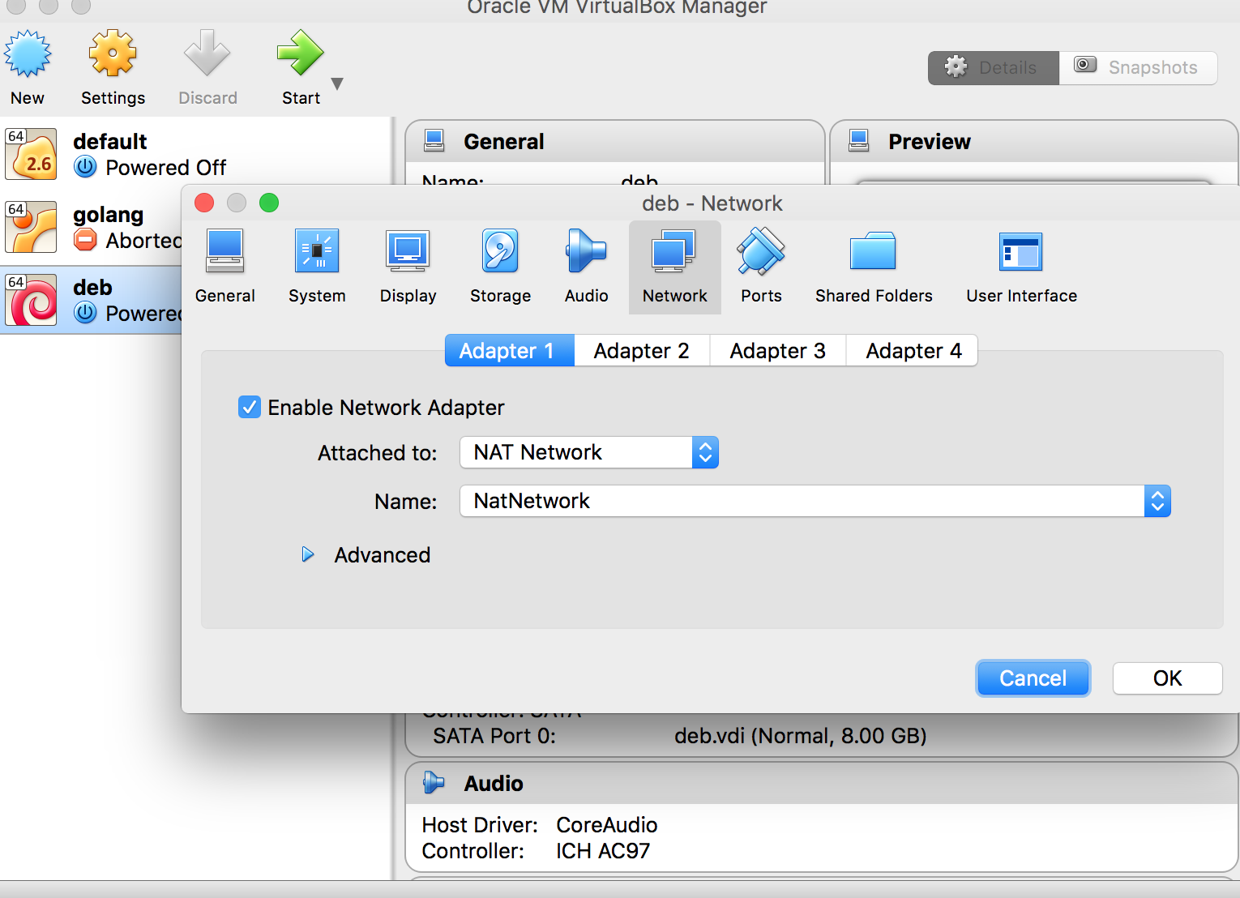This screenshot has width=1240, height=898.
Task: Start the VM with the green arrow icon
Action: click(300, 53)
